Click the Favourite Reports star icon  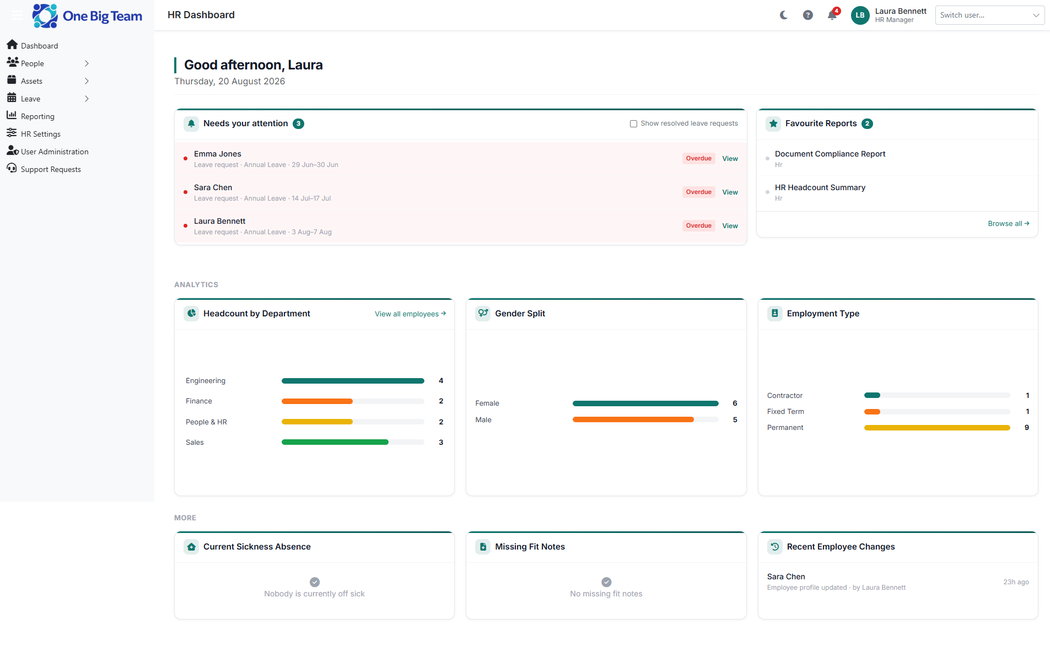773,123
